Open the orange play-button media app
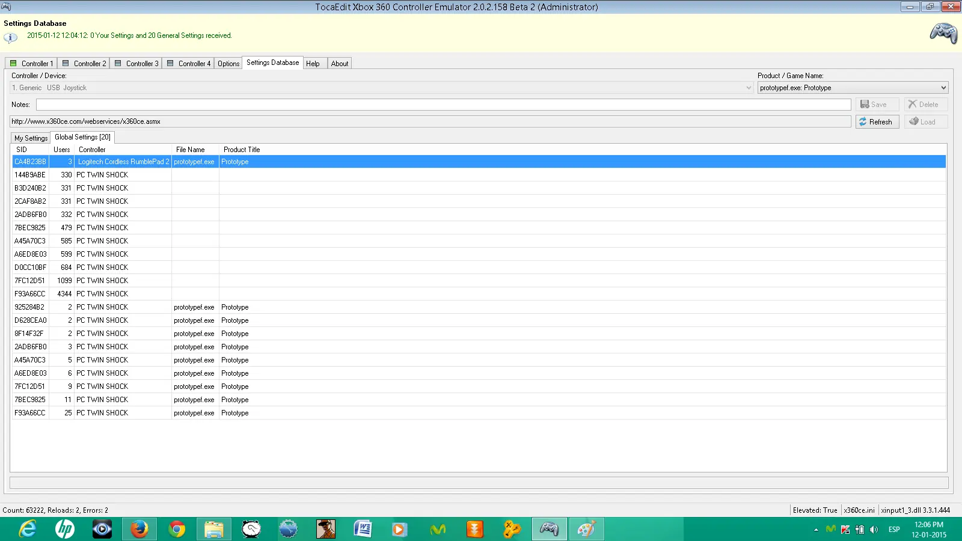Screen dimensions: 962x541 pos(399,529)
